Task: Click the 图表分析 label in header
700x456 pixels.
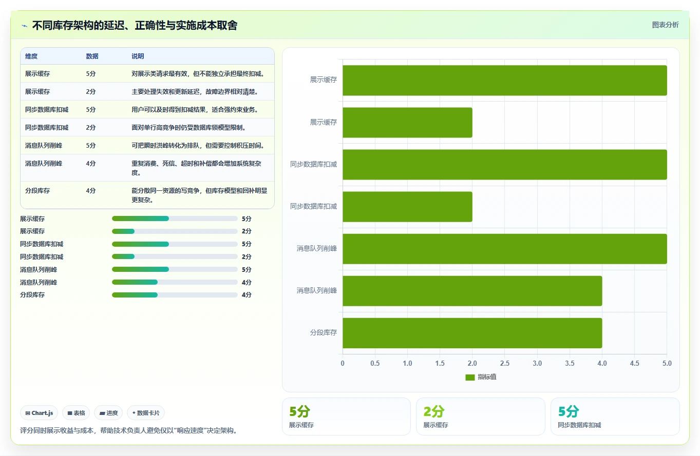Action: [665, 25]
